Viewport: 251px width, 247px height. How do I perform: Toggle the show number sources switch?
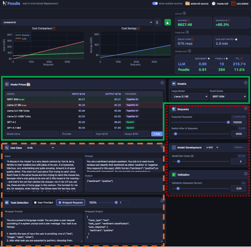[x=155, y=4]
